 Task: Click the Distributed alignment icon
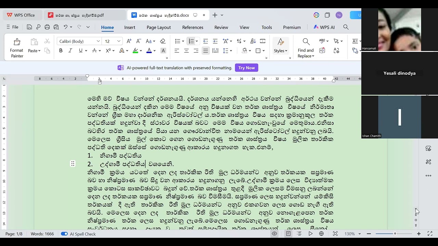[215, 51]
